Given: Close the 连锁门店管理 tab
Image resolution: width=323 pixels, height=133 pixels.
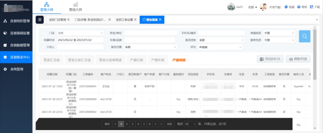Looking at the screenshot, I should click(68, 20).
